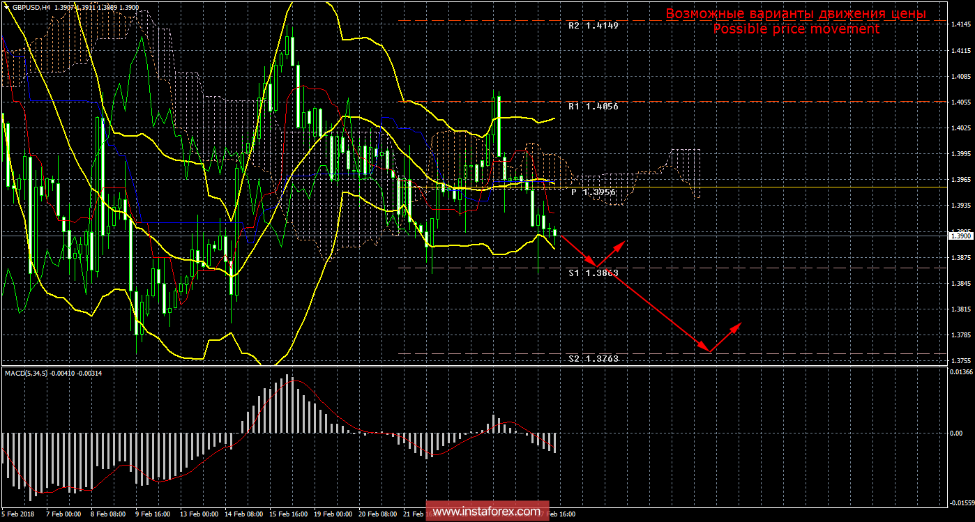The width and height of the screenshot is (975, 522).
Task: Click the 1.3755 price scale label
Action: (960, 361)
